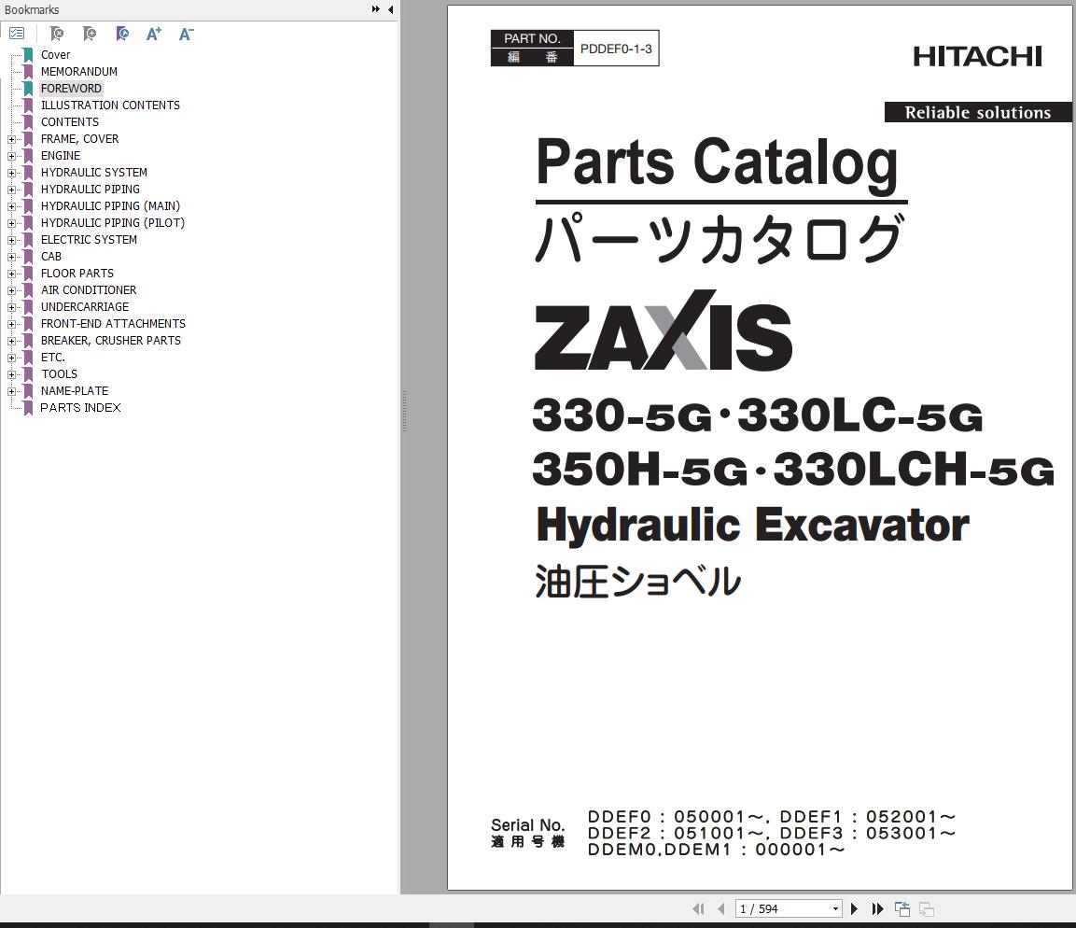Select the NAME-PLATE bookmark label

74,391
